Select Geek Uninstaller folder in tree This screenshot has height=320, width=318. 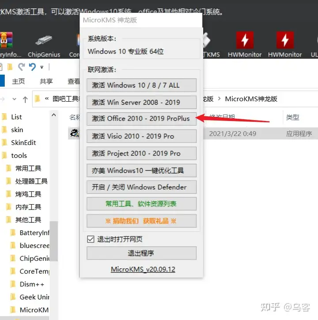(x=34, y=297)
